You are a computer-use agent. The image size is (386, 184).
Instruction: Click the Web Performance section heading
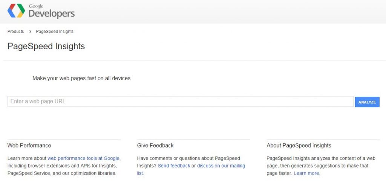pyautogui.click(x=29, y=146)
